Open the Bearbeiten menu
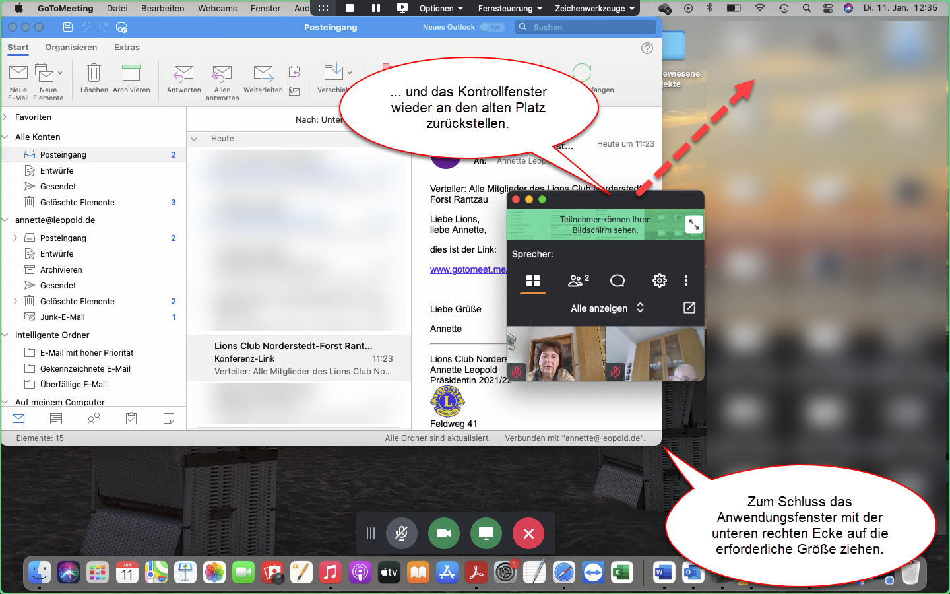The image size is (950, 594). pyautogui.click(x=162, y=8)
